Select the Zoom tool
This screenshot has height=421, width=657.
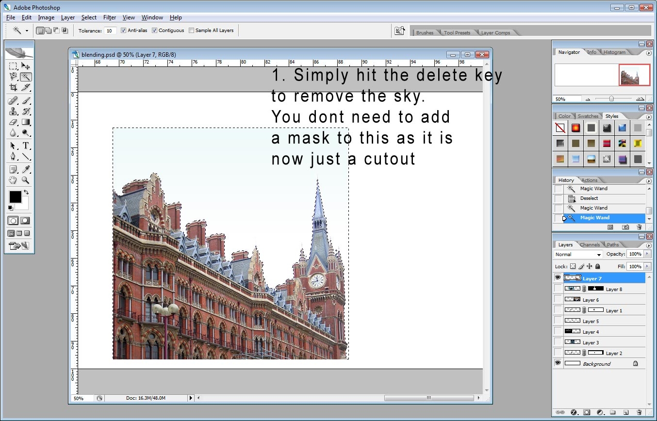pyautogui.click(x=26, y=180)
